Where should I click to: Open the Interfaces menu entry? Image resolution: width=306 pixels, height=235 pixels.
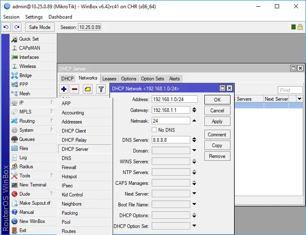click(x=33, y=57)
